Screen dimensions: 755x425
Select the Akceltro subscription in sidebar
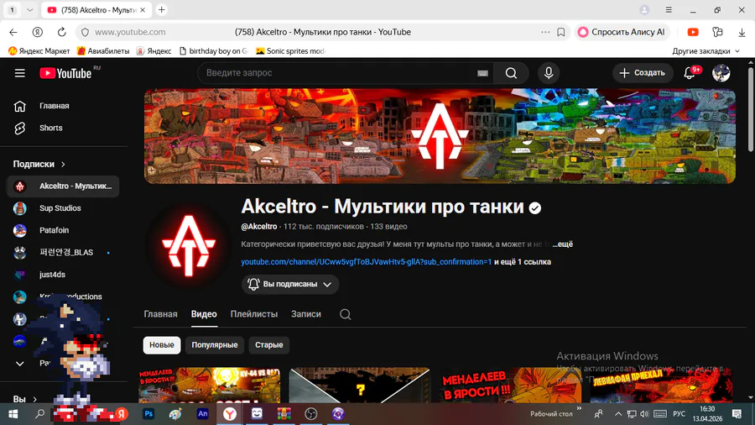coord(63,186)
